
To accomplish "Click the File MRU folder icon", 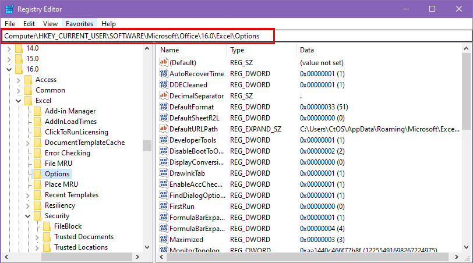I will click(x=37, y=164).
